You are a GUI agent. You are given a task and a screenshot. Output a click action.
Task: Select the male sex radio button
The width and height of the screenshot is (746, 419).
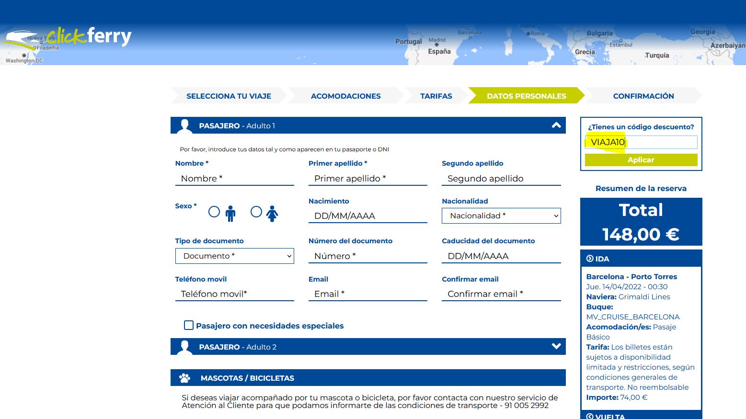pyautogui.click(x=214, y=212)
